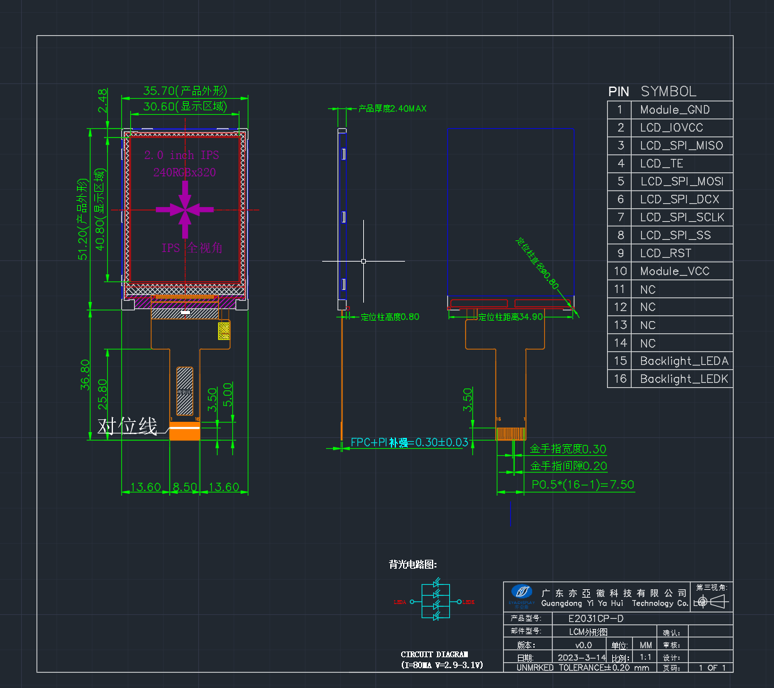This screenshot has height=688, width=774.
Task: Click the LCD_SPI_SCLK symbol
Action: pos(682,217)
